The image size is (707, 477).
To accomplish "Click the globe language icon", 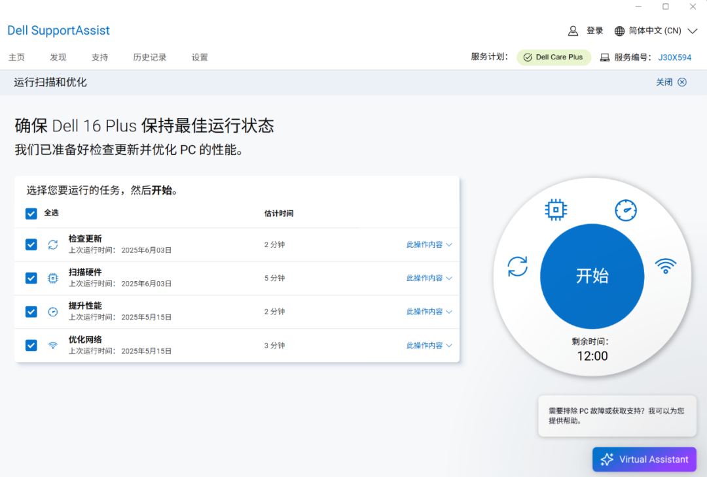I will pos(619,31).
